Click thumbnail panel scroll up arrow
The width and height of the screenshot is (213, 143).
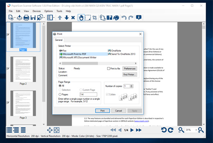pyautogui.click(x=44, y=24)
